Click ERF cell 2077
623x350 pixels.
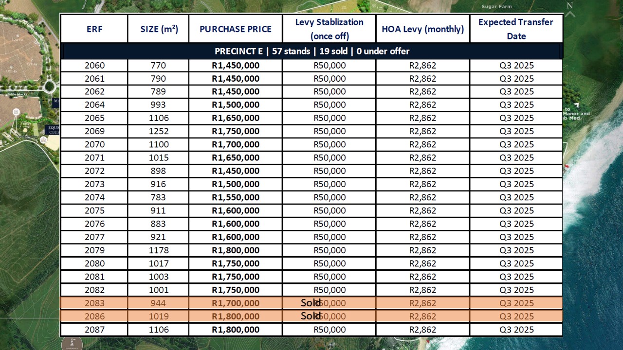94,237
